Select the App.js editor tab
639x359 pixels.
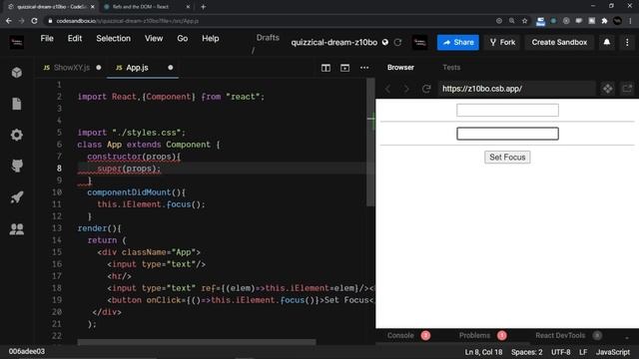point(143,68)
